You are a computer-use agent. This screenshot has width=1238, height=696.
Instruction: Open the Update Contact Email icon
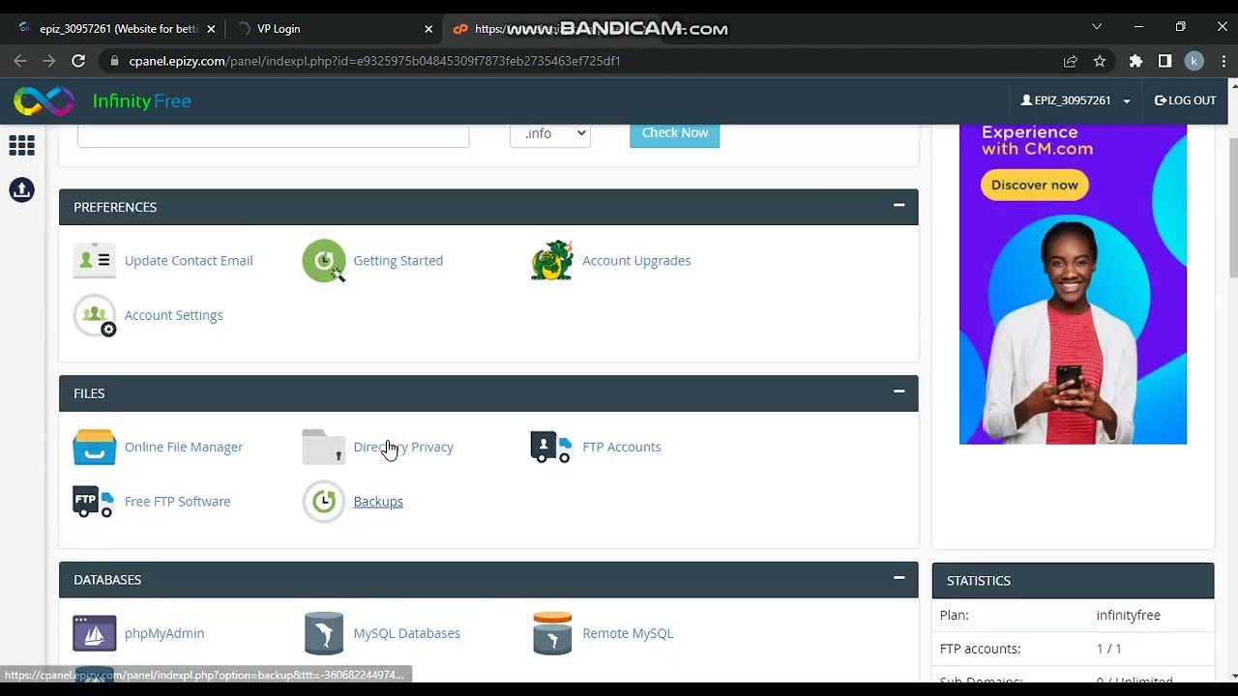[x=95, y=261]
